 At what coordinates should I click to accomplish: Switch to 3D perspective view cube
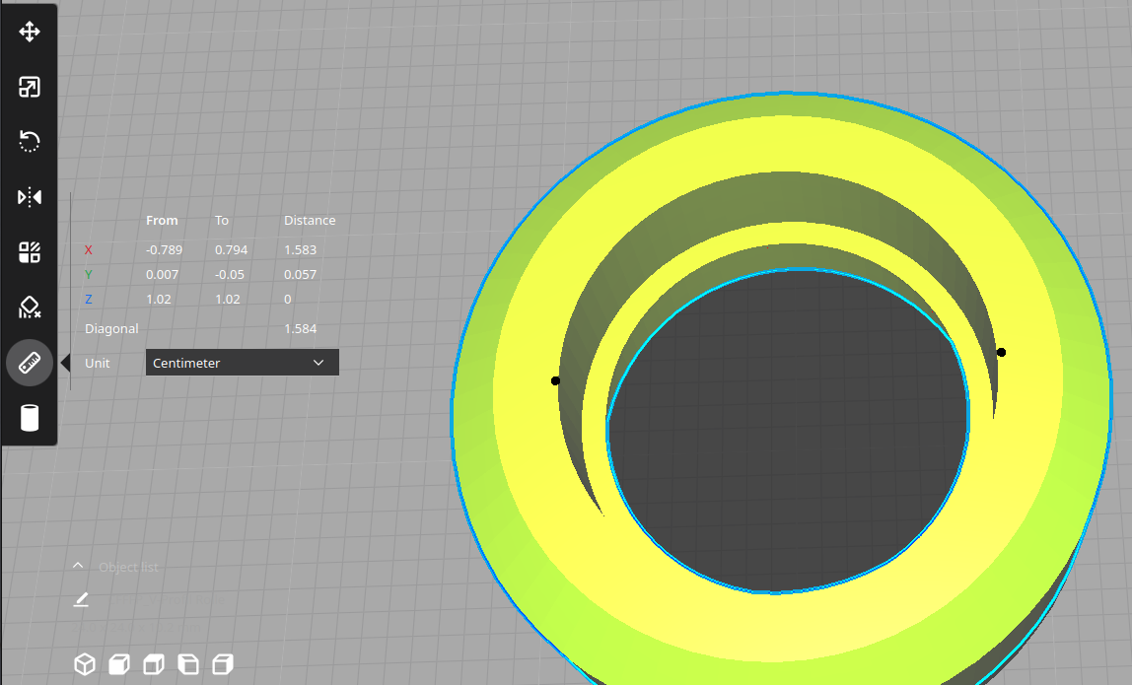point(86,664)
